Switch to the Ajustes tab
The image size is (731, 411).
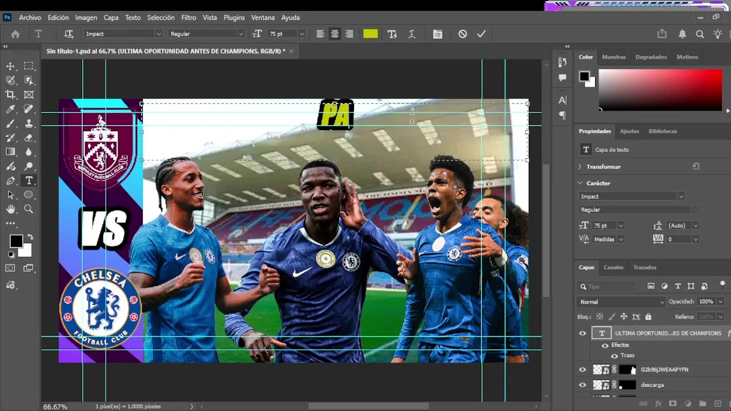point(629,131)
